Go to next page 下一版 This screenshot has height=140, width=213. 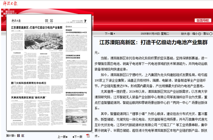click(x=77, y=137)
